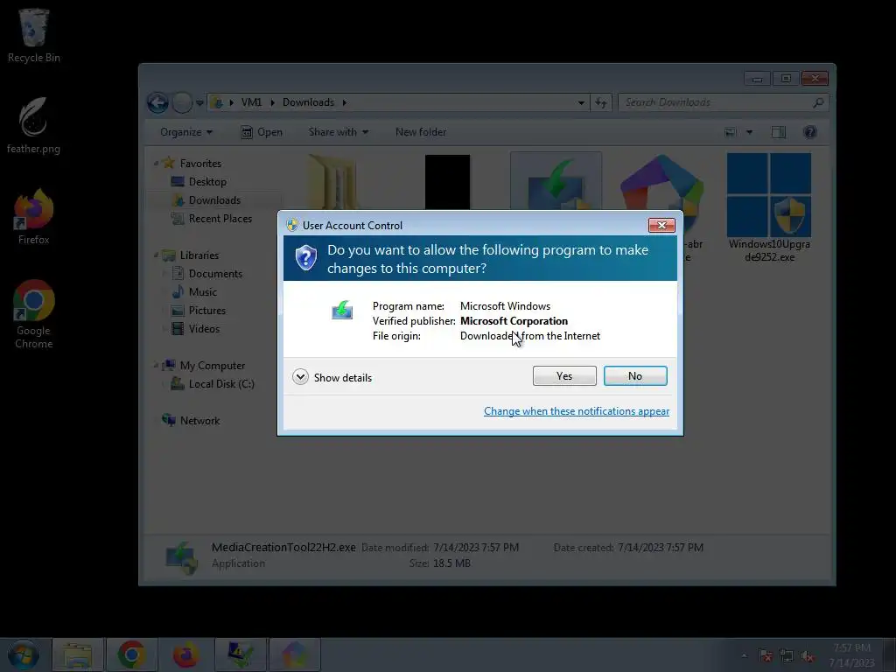896x672 pixels.
Task: Click the Search Downloads field
Action: [x=723, y=103]
